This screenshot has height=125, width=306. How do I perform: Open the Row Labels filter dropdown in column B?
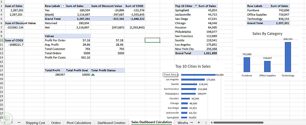63,6
